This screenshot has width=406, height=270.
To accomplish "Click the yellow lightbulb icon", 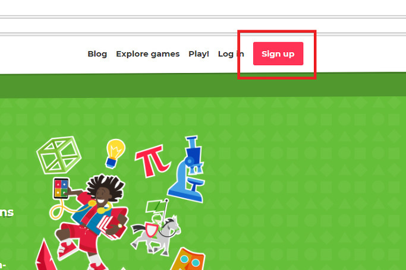I will [115, 154].
